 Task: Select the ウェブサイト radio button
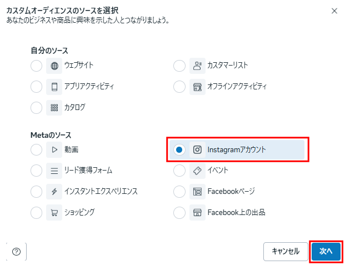point(37,66)
